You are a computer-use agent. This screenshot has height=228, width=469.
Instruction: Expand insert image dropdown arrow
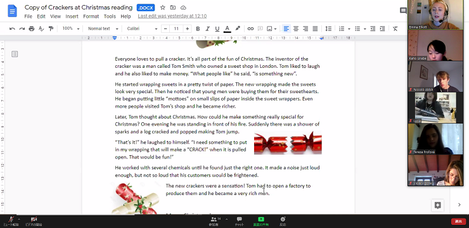275,29
